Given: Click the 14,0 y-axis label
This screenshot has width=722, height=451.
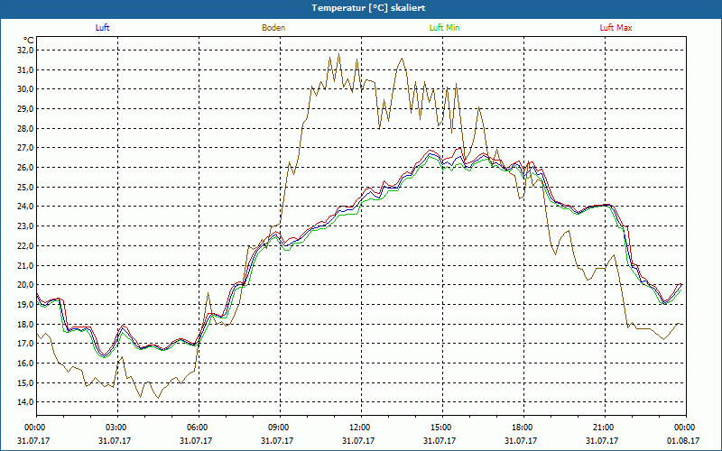Looking at the screenshot, I should click(25, 402).
